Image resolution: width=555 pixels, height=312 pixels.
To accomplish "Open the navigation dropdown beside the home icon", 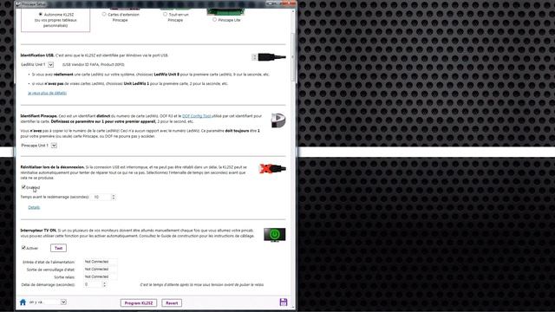I will click(63, 302).
